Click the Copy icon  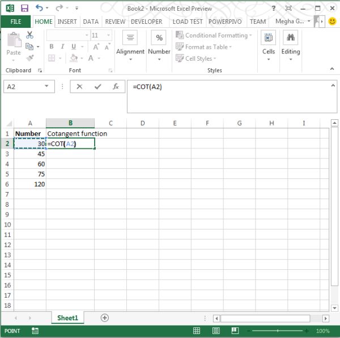pyautogui.click(x=29, y=47)
